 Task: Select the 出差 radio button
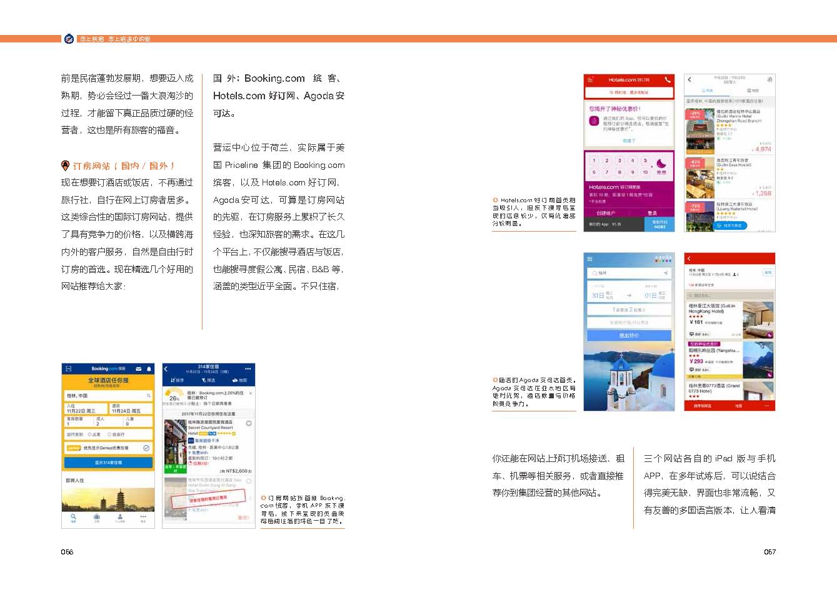[90, 434]
